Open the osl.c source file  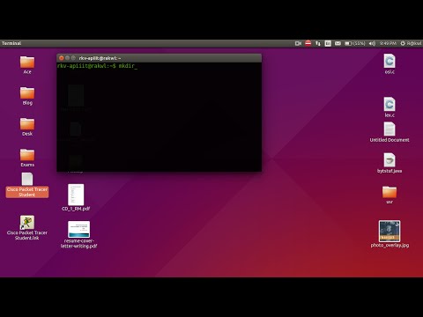(390, 61)
